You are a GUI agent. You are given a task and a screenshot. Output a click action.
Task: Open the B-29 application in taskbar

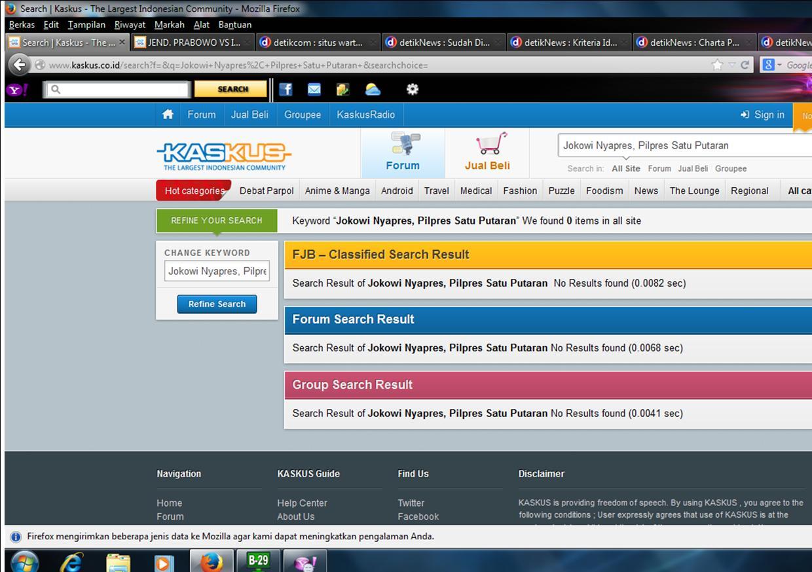click(258, 561)
